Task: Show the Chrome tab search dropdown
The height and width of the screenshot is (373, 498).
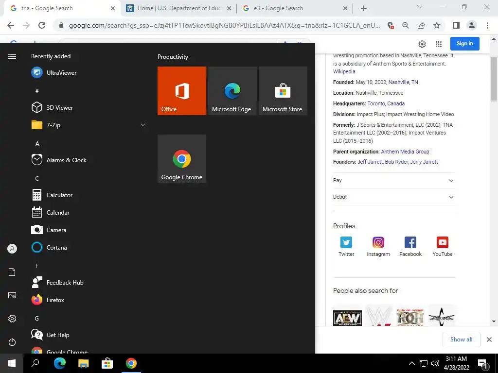Action: point(420,7)
